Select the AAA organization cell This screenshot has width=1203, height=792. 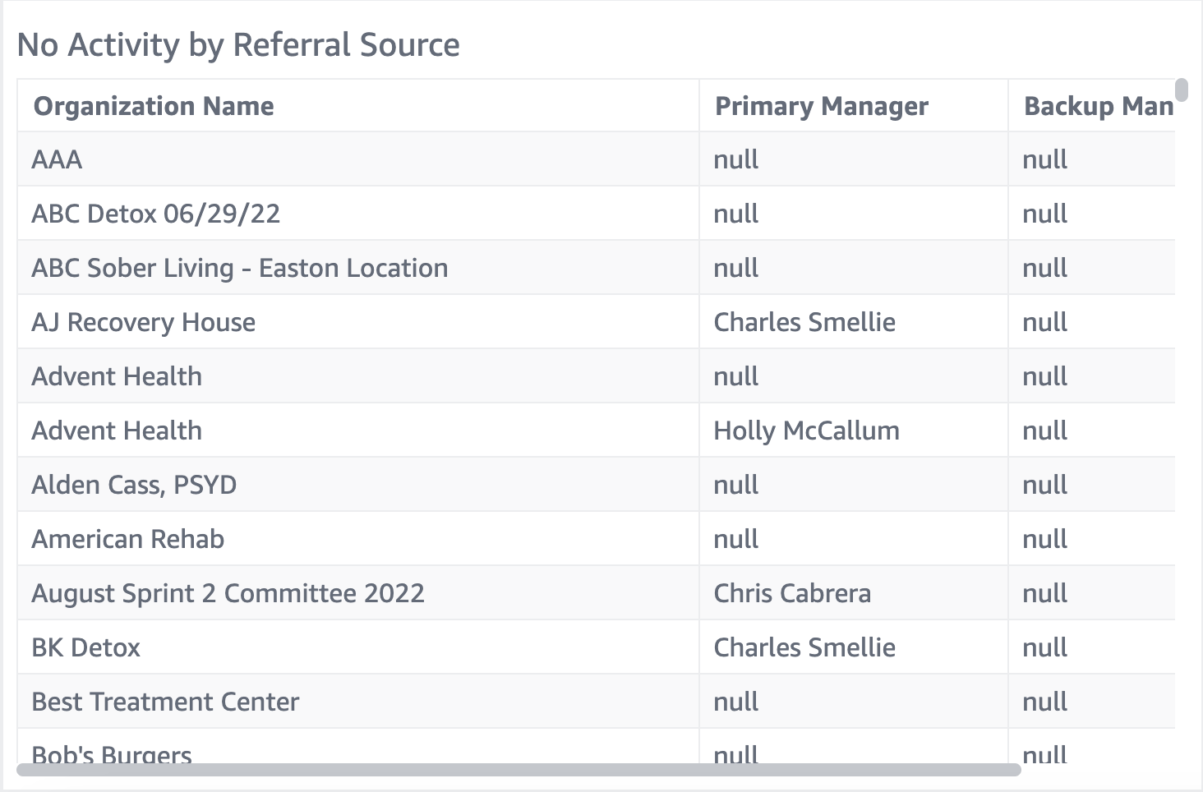click(57, 159)
